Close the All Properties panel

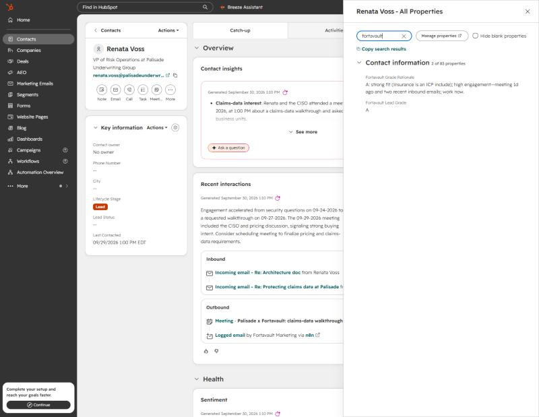pos(528,11)
